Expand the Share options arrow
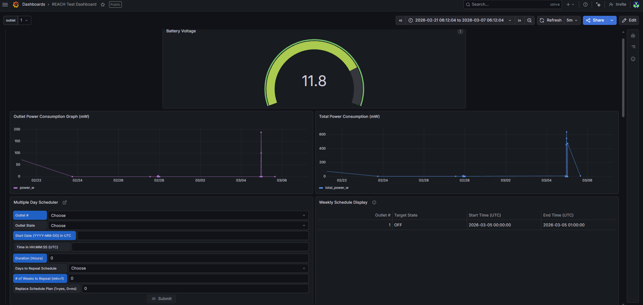643x305 pixels. (x=612, y=20)
